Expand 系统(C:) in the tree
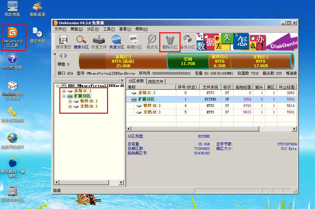Viewport: 315px width, 209px height. [x=64, y=91]
